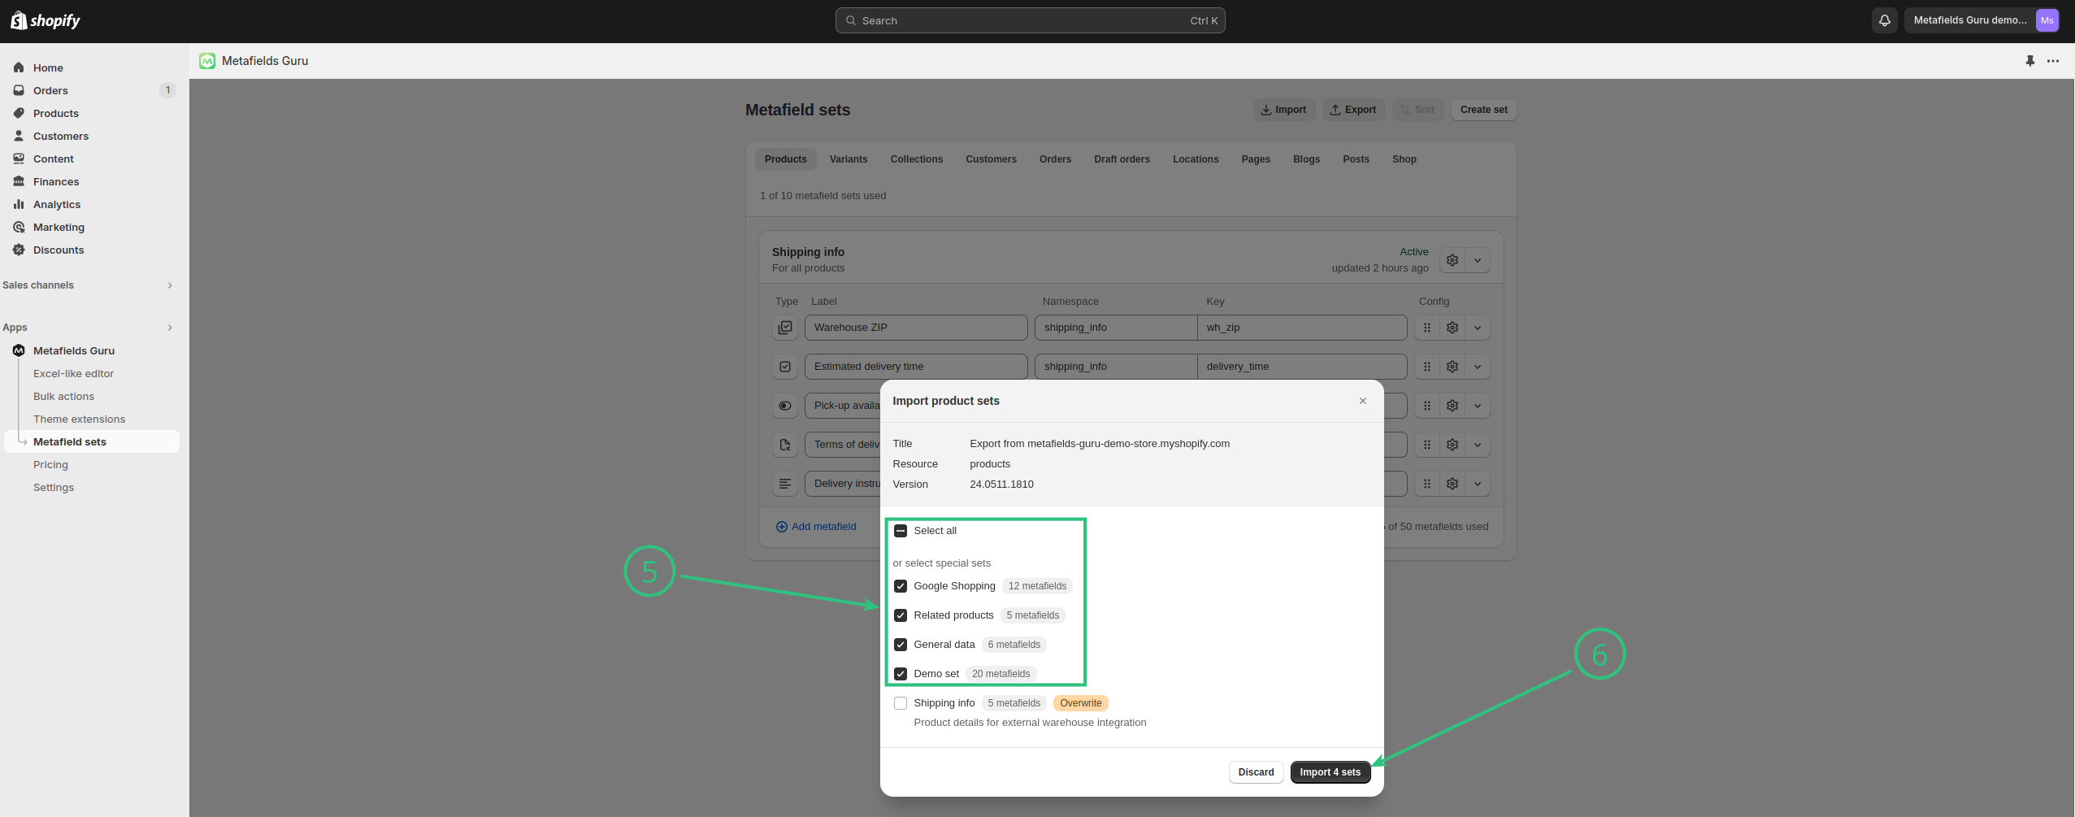2075x817 pixels.
Task: Click the Warehouse ZIP label field
Action: click(x=916, y=328)
